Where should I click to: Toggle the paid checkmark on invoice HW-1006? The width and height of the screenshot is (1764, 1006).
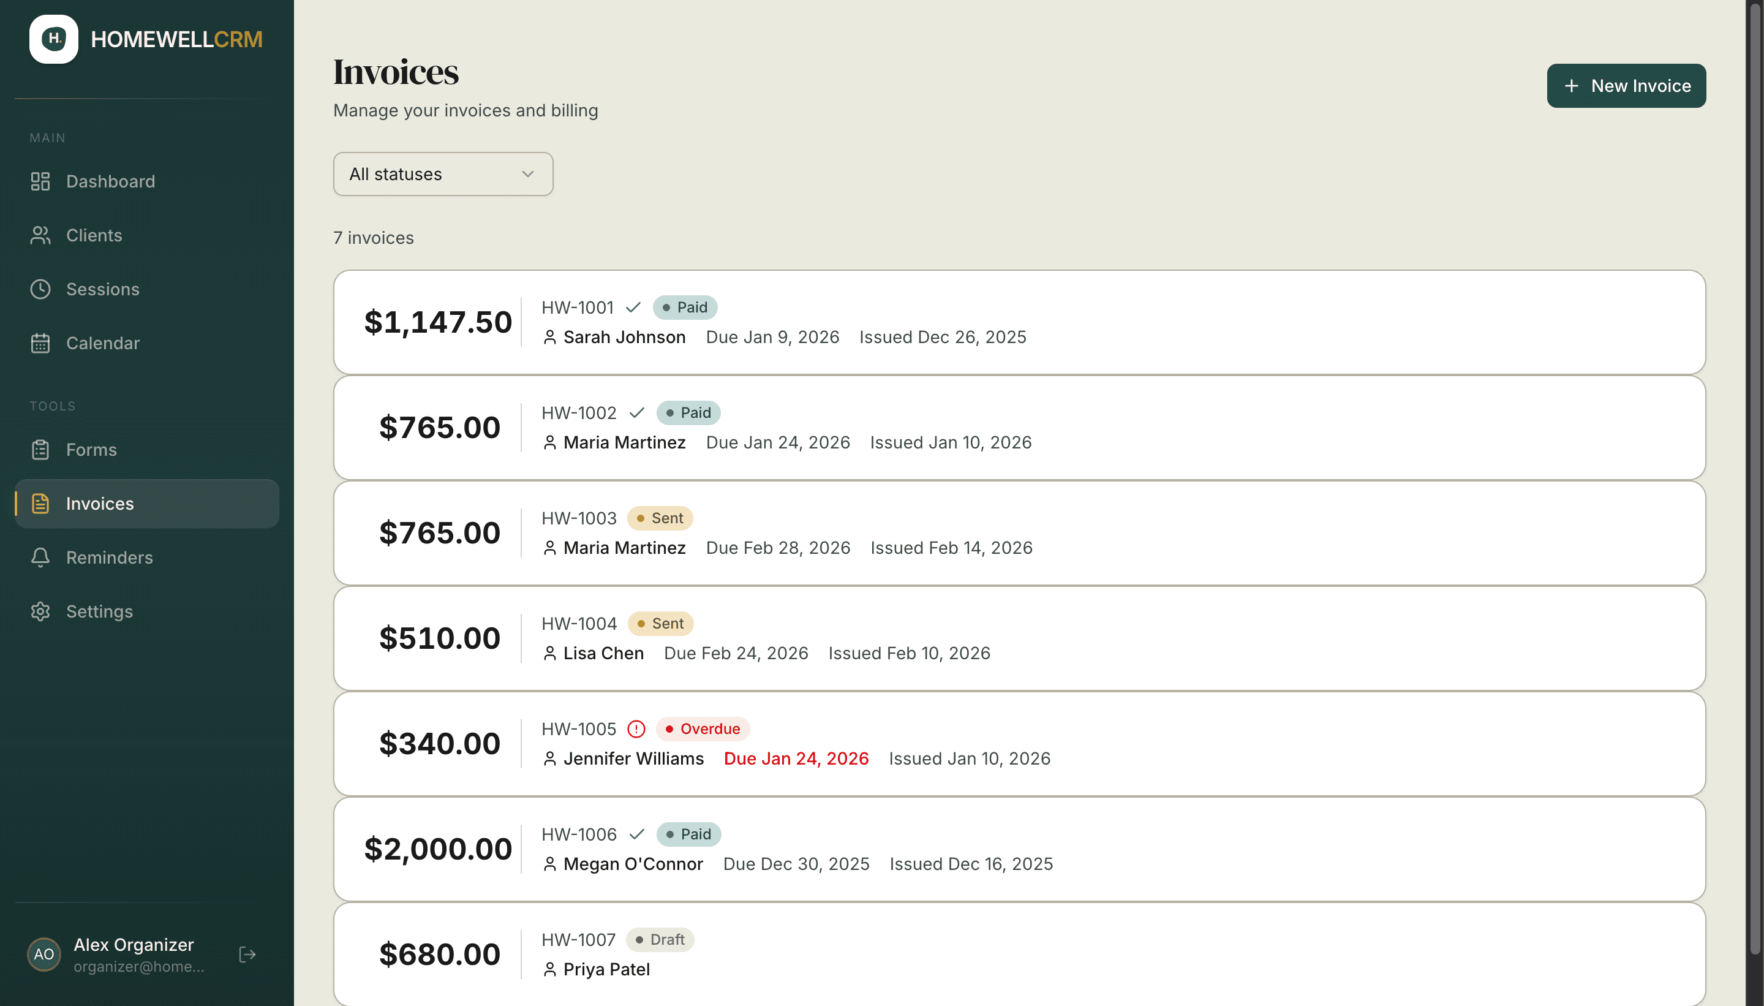636,834
